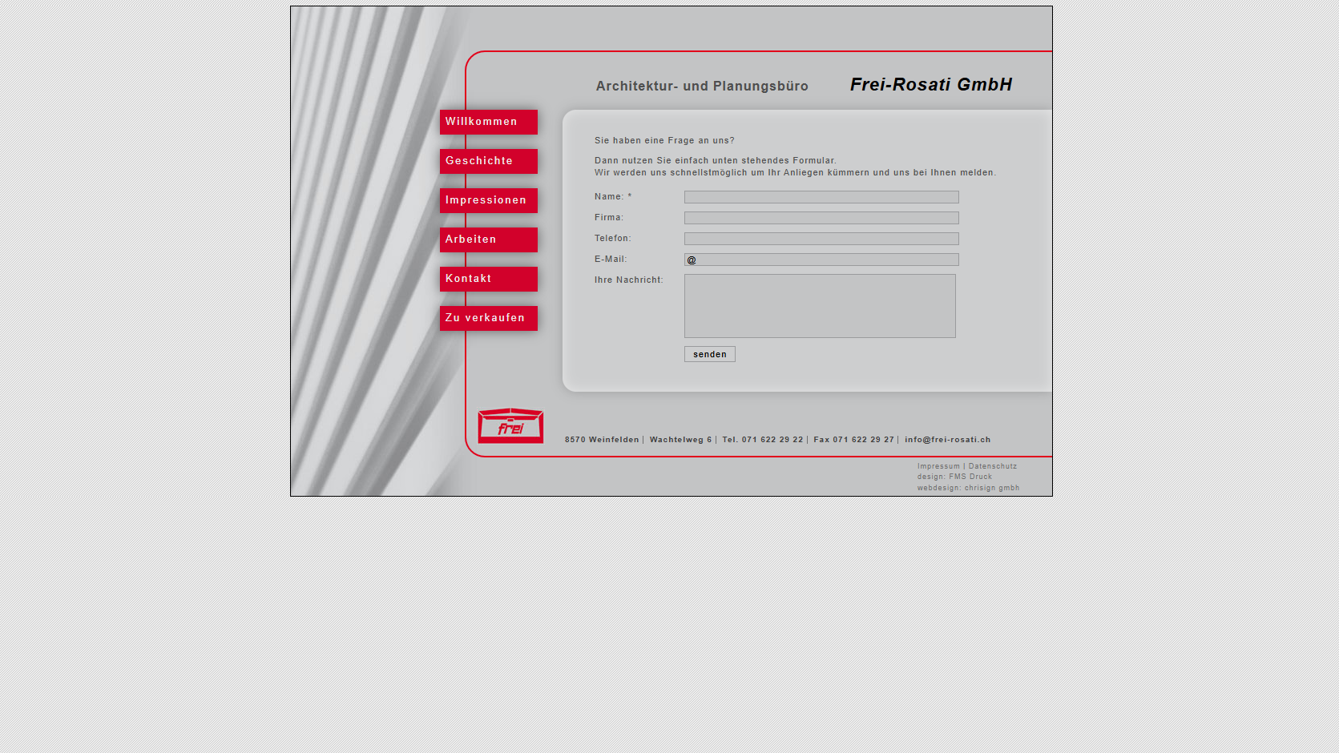Go to the Geschichte page

coord(489,161)
